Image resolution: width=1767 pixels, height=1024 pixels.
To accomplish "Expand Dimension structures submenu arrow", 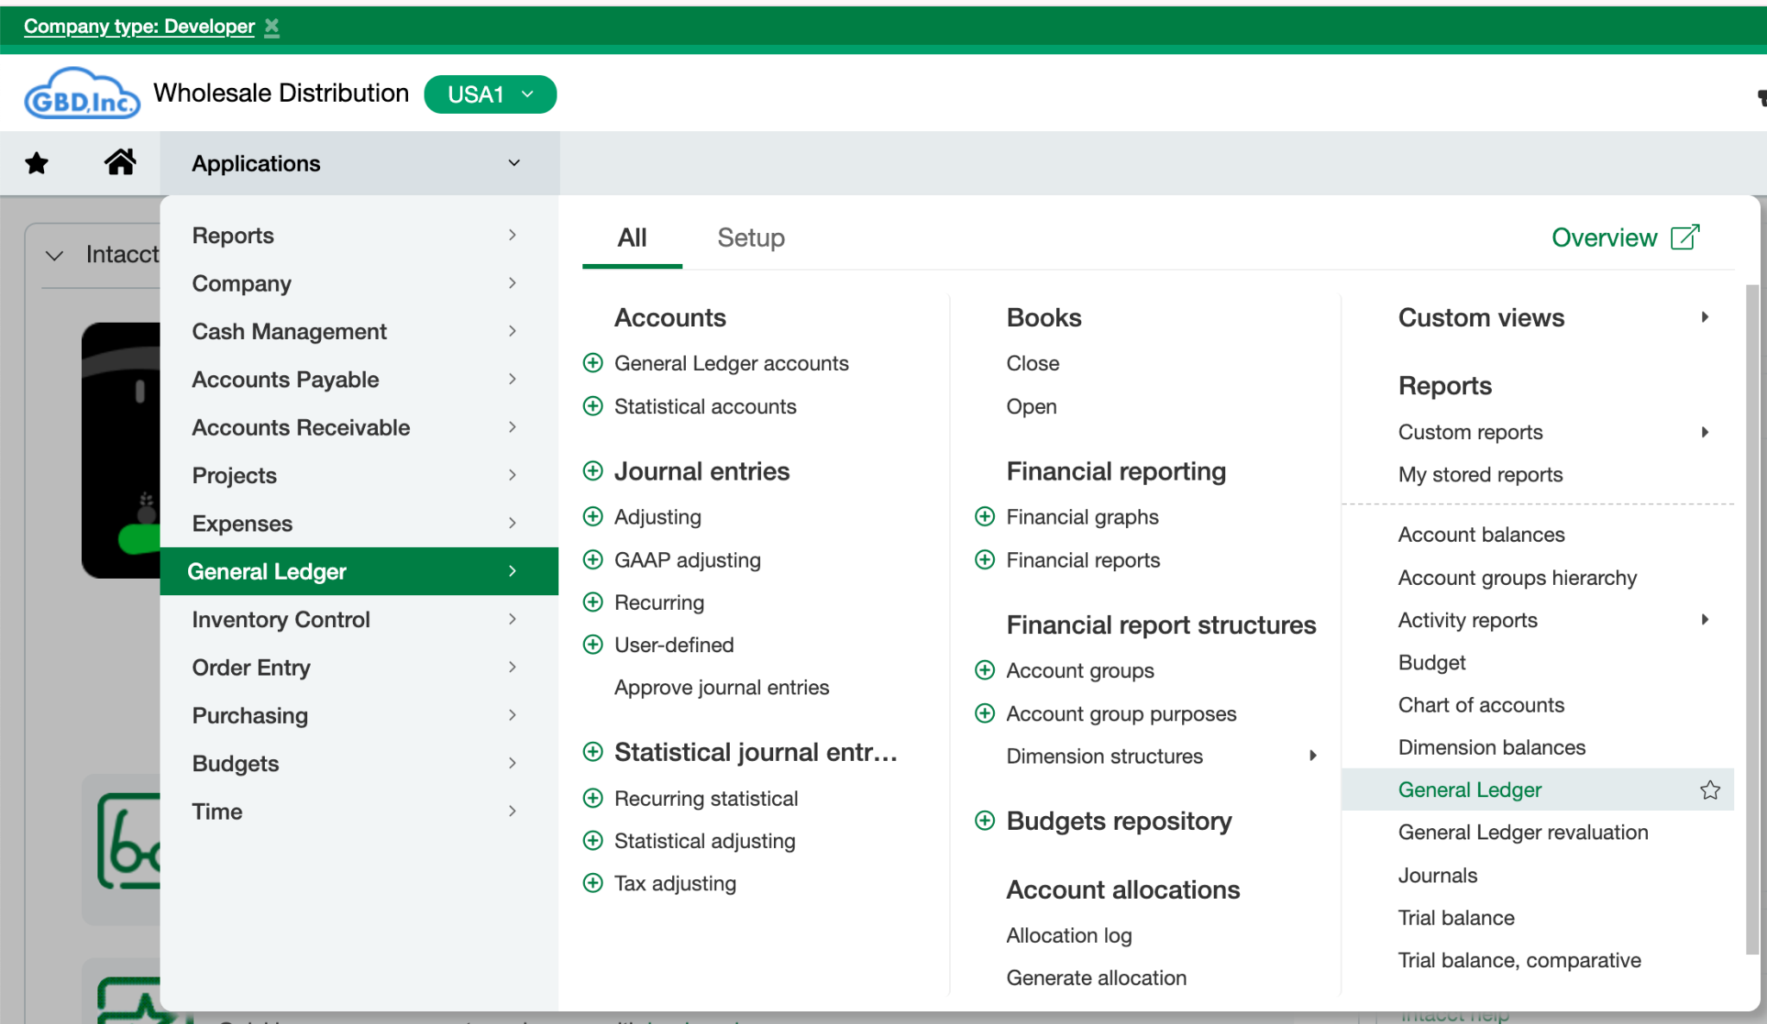I will pos(1313,756).
